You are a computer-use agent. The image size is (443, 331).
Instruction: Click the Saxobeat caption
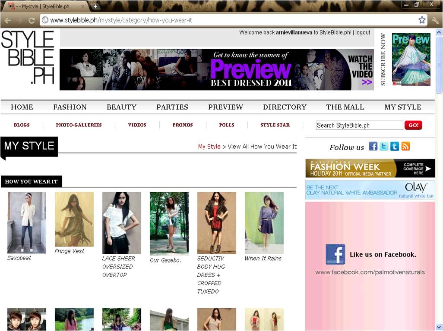pyautogui.click(x=19, y=258)
